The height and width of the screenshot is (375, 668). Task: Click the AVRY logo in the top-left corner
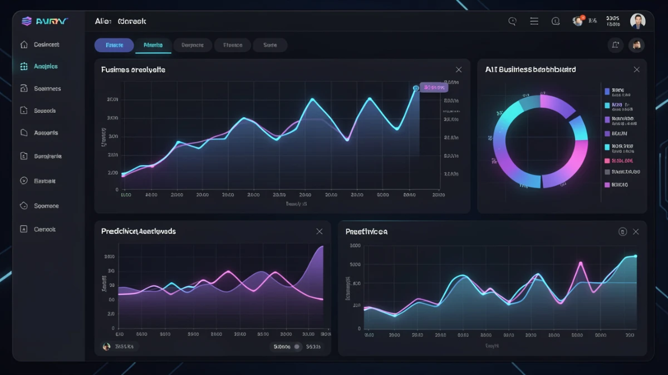(45, 21)
